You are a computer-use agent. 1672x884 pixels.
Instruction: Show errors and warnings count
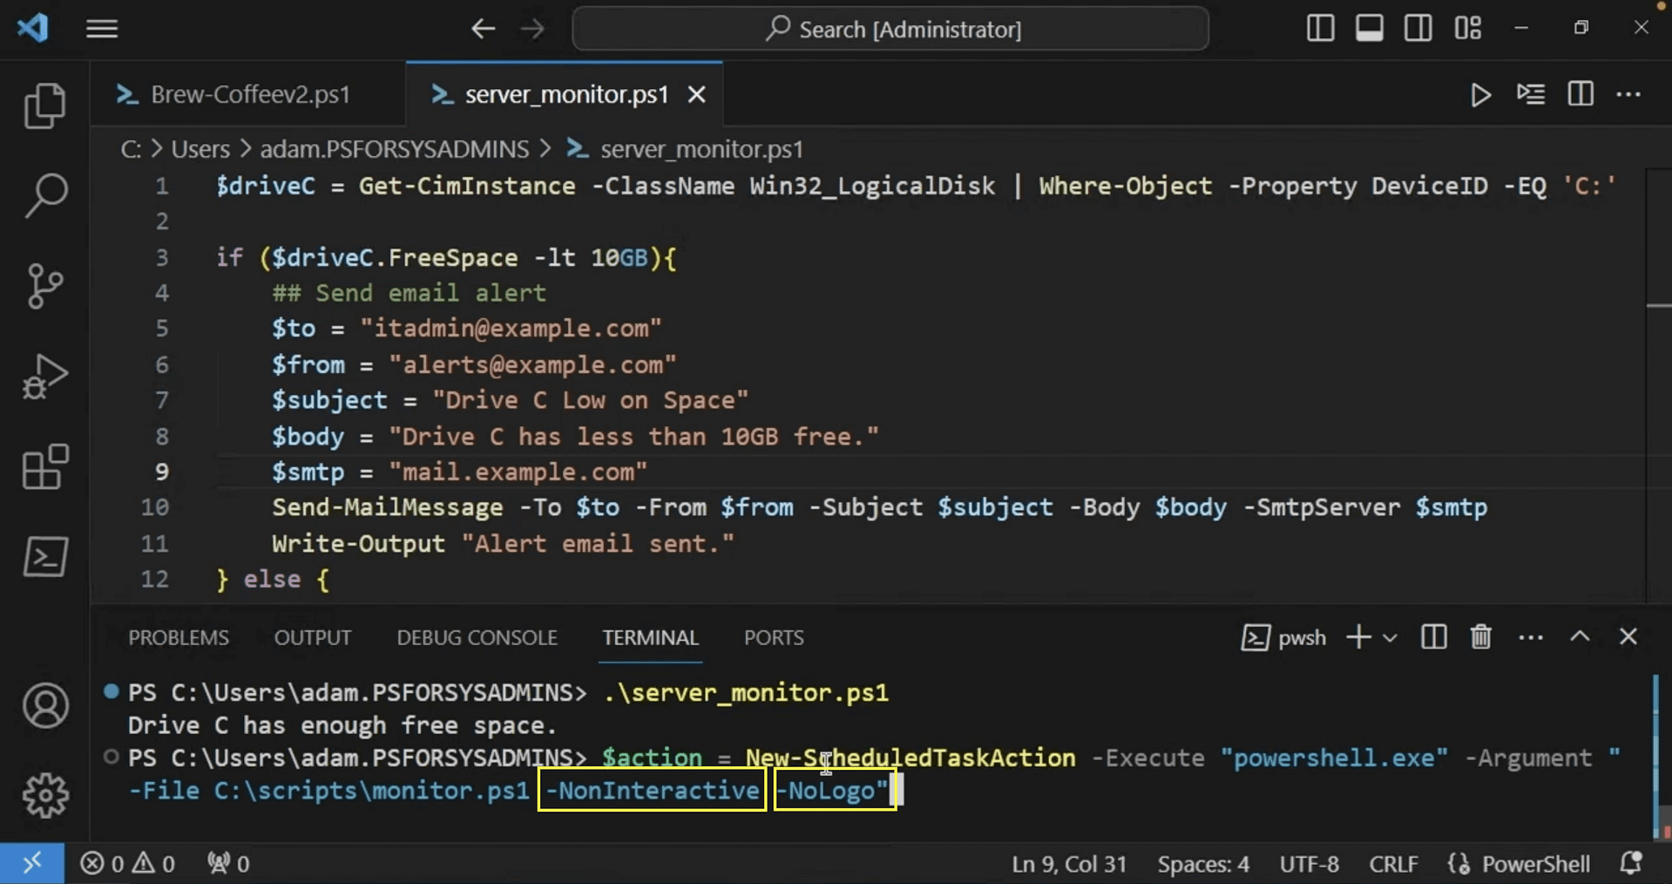(x=127, y=863)
